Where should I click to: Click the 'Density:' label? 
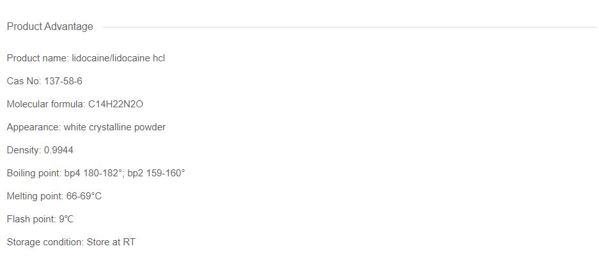tap(24, 150)
